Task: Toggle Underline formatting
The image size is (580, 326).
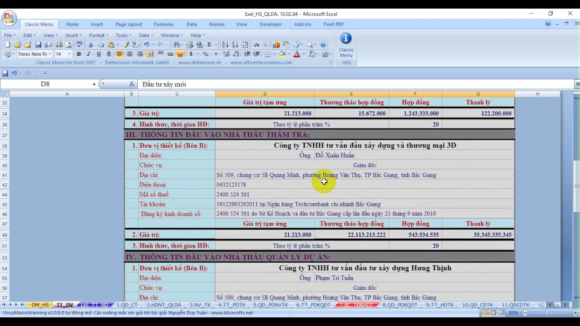Action: (98, 54)
